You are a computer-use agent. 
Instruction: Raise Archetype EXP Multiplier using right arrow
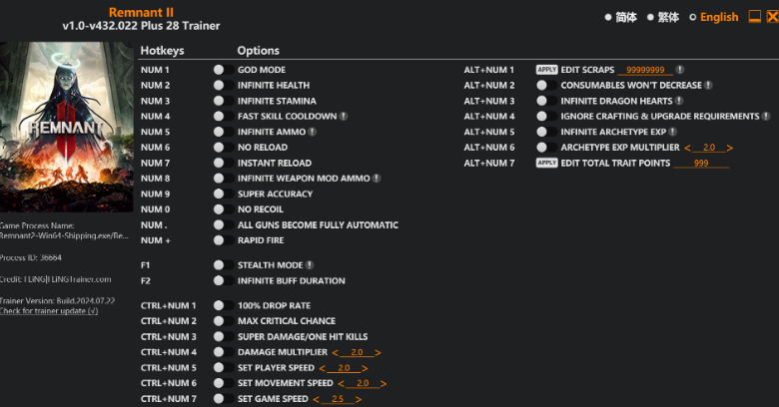(730, 148)
